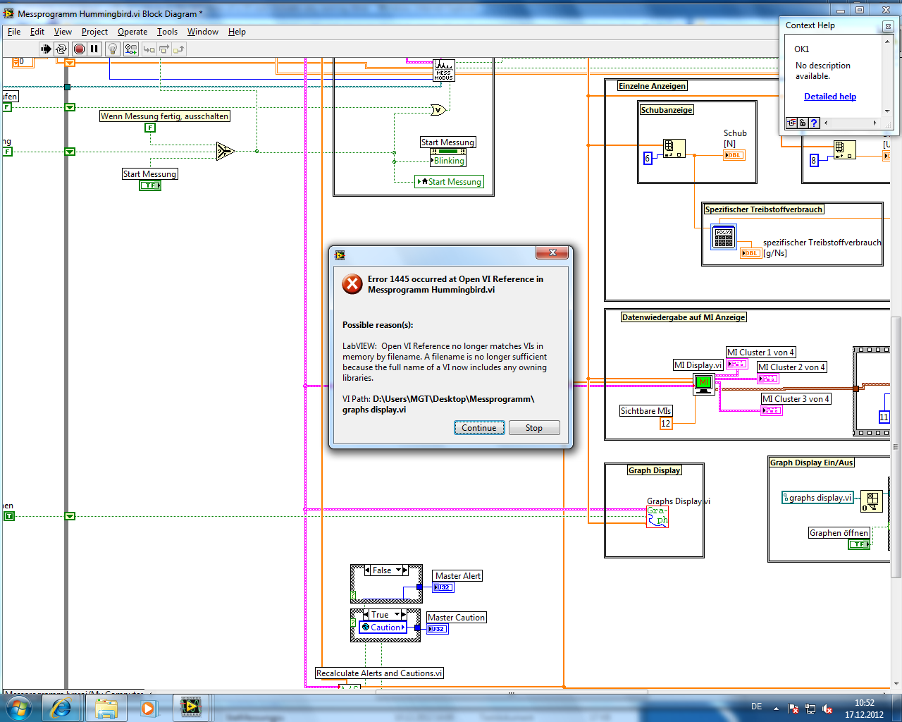Click Continue in the error dialog

click(x=479, y=428)
